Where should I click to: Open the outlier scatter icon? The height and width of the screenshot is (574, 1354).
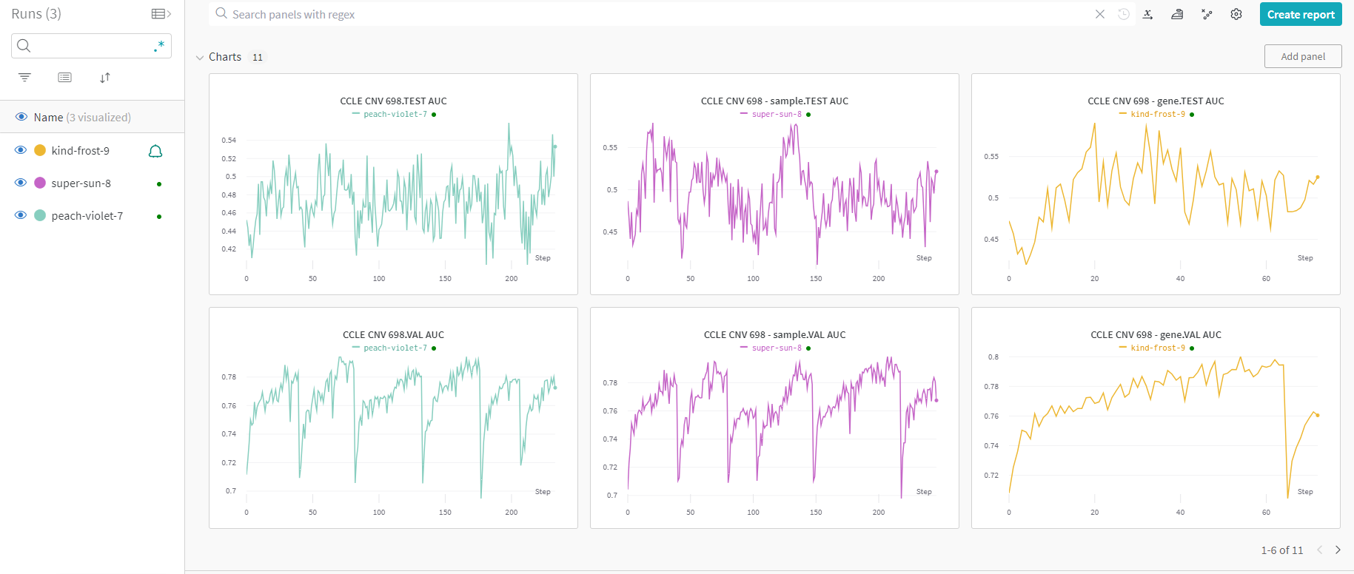click(1207, 14)
